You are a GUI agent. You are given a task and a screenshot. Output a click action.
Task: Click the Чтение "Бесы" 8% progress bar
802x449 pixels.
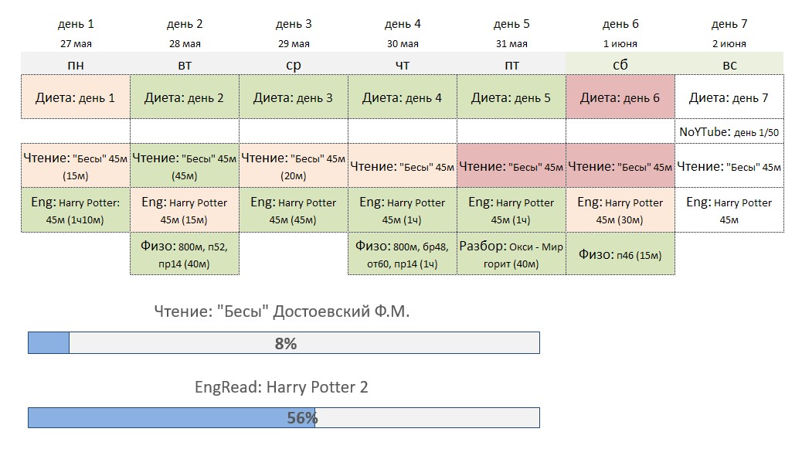284,343
